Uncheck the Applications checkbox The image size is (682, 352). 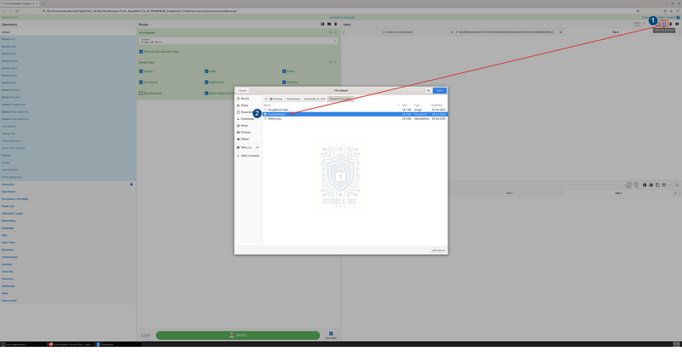[206, 82]
